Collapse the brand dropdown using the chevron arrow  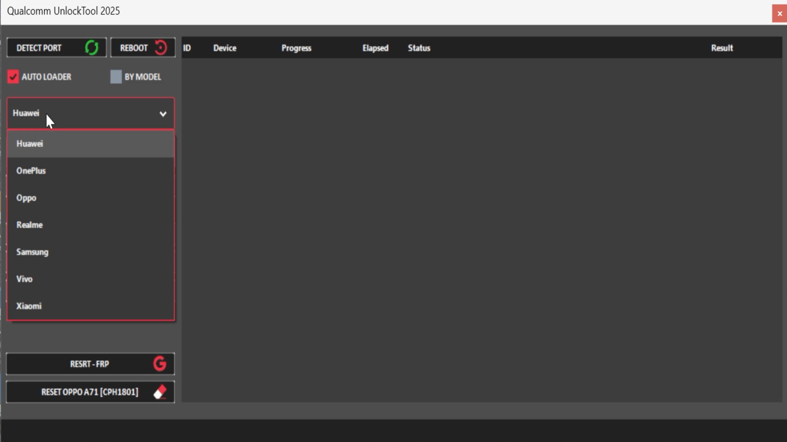click(163, 114)
